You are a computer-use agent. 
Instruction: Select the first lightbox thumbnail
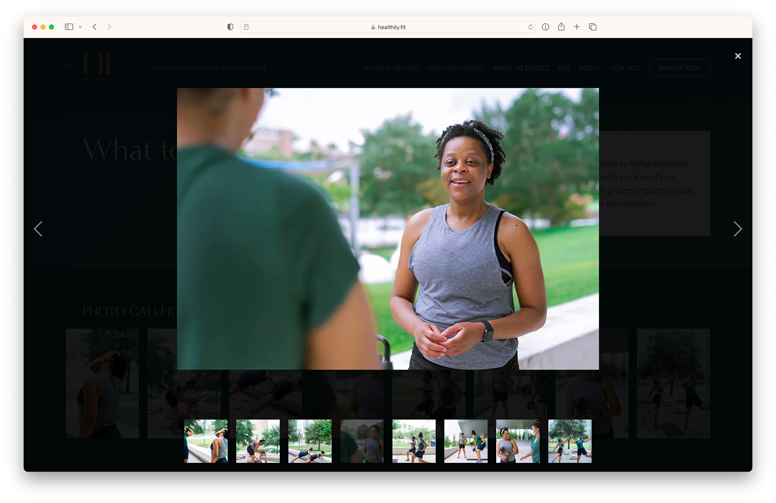coord(206,441)
